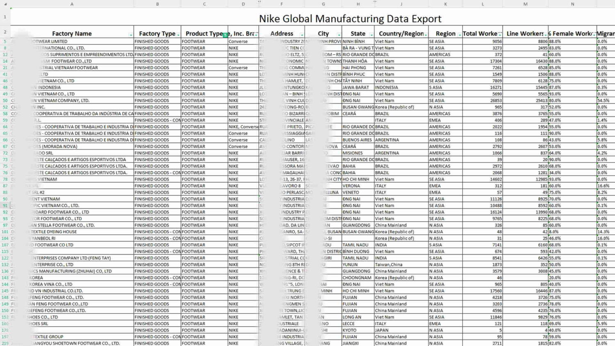Viewport: 615px width, 346px height.
Task: Select column L header
Action: click(x=483, y=4)
